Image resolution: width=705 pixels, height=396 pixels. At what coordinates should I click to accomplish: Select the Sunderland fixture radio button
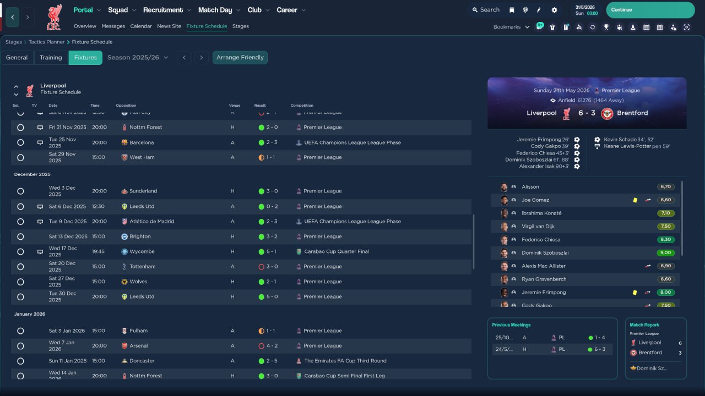click(20, 191)
